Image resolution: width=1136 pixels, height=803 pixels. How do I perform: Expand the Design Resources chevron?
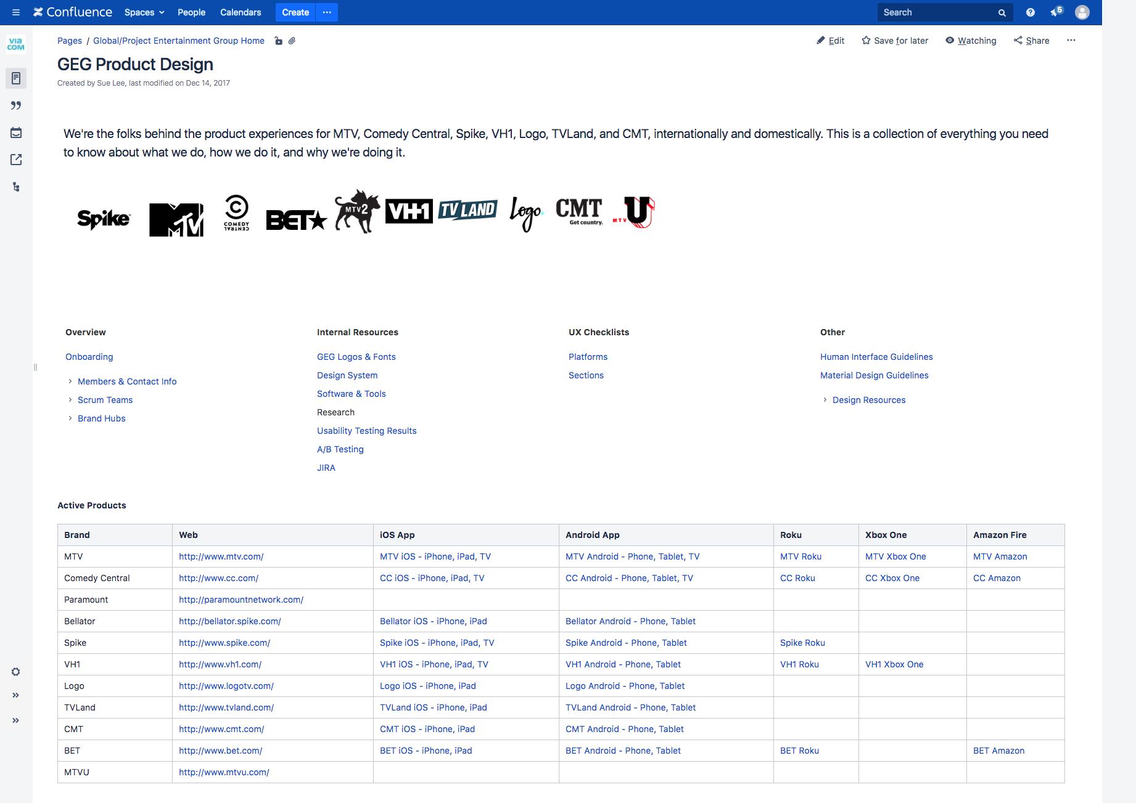[825, 400]
